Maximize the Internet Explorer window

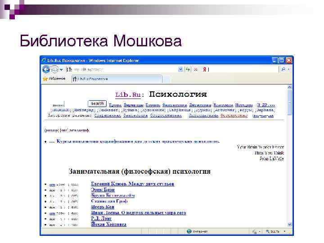pos(281,60)
